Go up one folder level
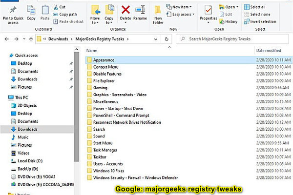 point(31,39)
